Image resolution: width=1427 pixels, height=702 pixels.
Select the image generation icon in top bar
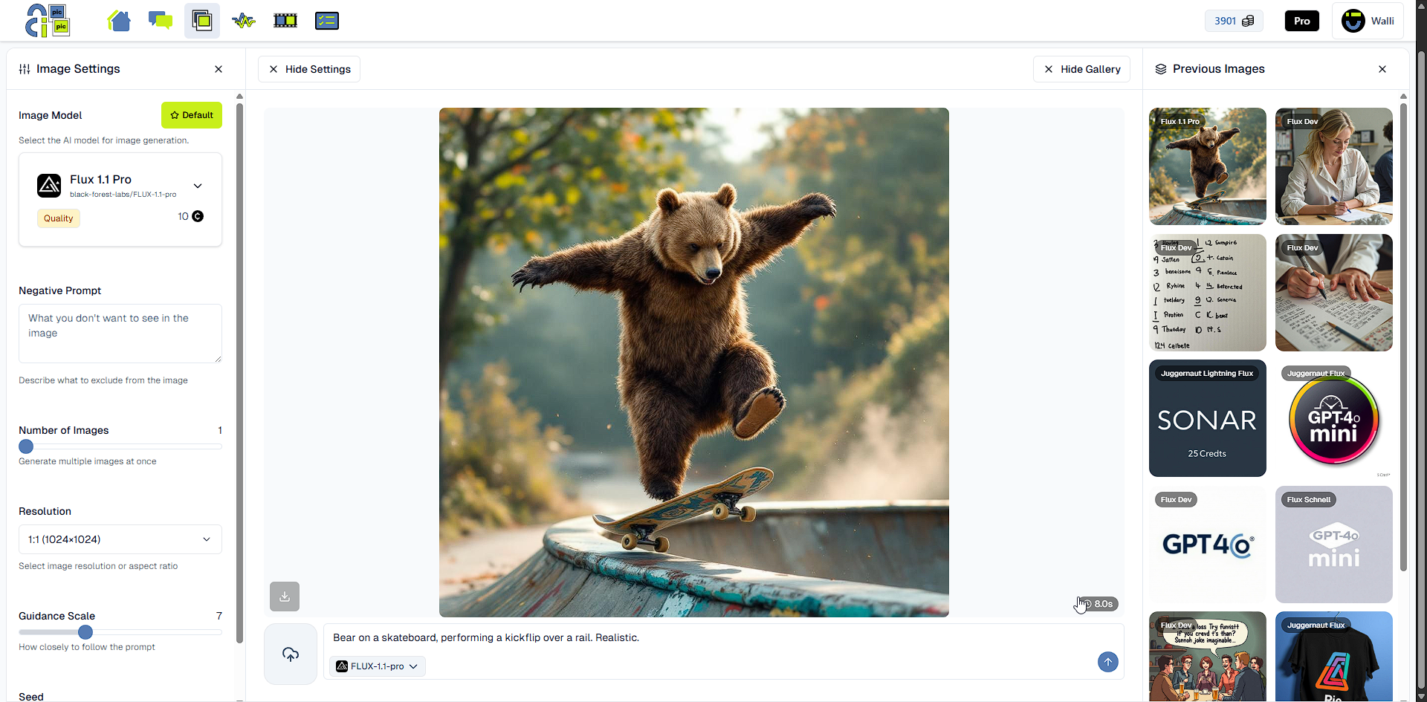coord(202,21)
